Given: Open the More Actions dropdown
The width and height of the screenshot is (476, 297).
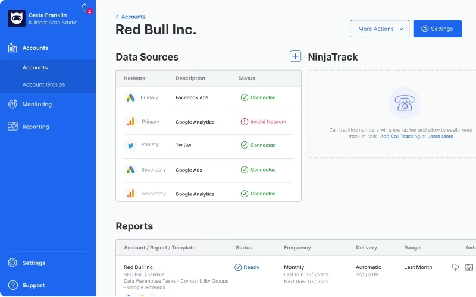Looking at the screenshot, I should (x=380, y=29).
